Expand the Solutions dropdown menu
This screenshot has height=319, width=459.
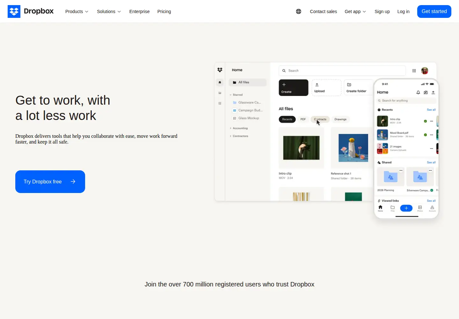pos(109,11)
